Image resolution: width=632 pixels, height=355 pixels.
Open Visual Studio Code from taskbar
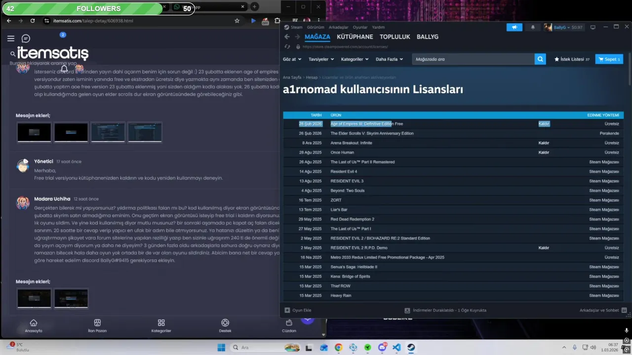click(396, 348)
